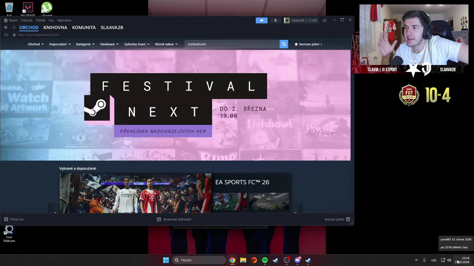Open Seznam přátel friends list
Screen dimensions: 474x266
334,219
